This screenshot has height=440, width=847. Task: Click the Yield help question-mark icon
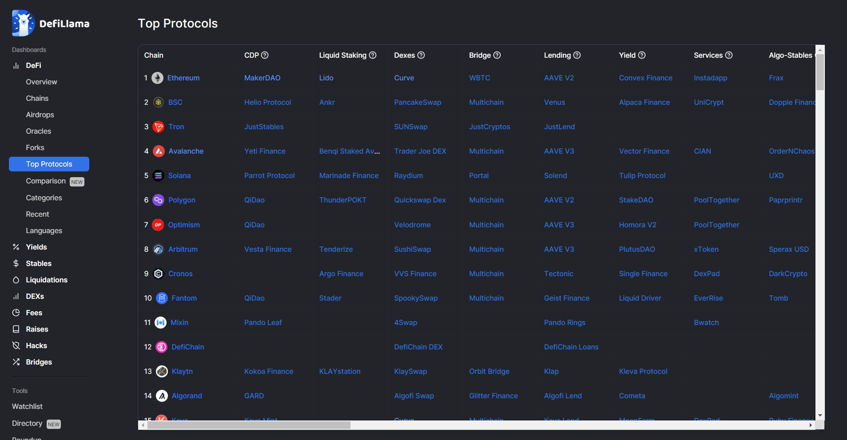(x=642, y=55)
